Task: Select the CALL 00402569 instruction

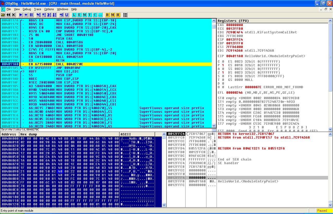Action: tap(106, 57)
